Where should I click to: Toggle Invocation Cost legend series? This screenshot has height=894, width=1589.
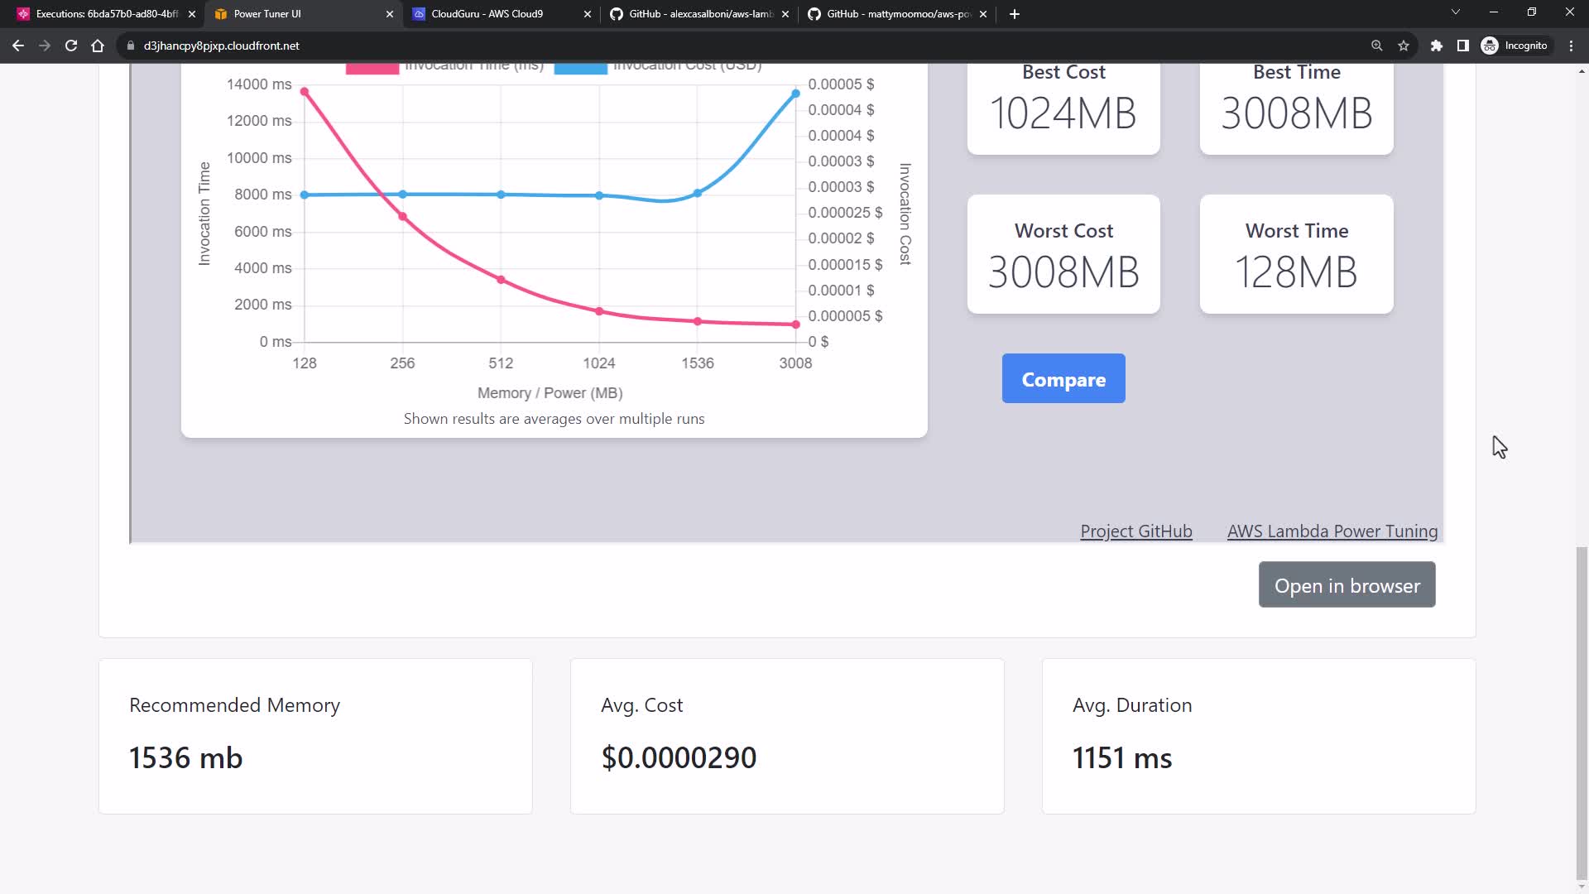(658, 66)
